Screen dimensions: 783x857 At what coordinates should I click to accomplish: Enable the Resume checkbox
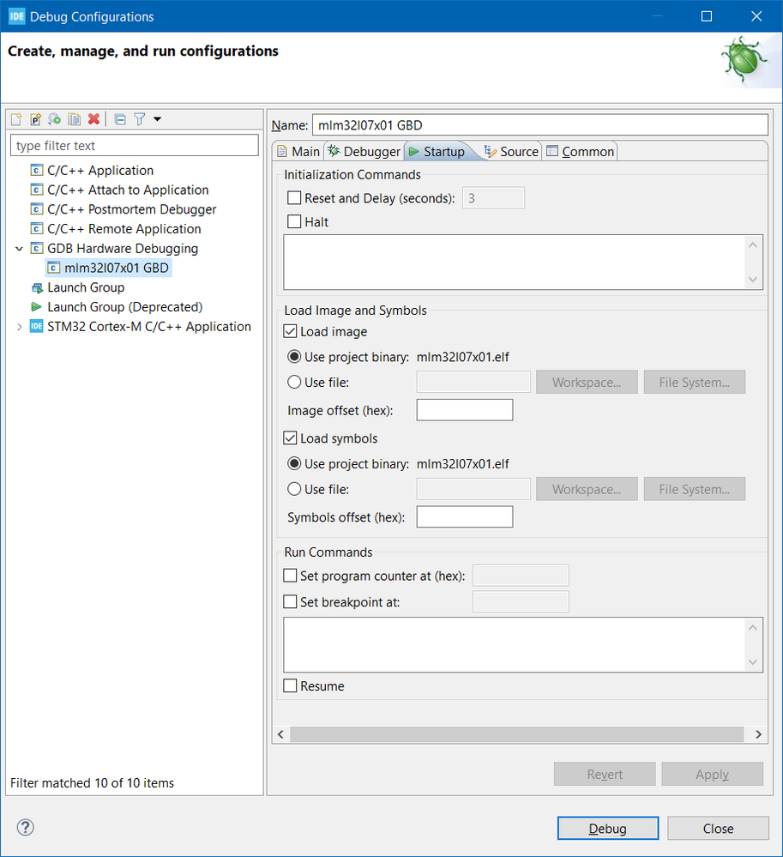(290, 685)
